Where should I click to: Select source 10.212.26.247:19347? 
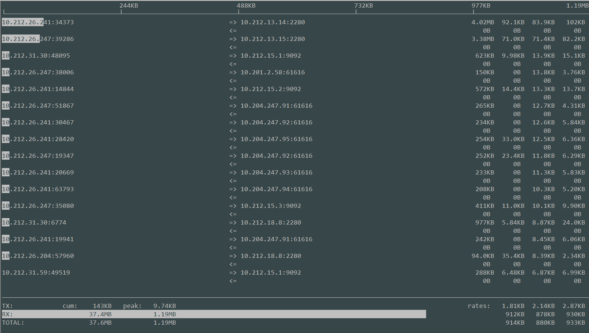38,156
